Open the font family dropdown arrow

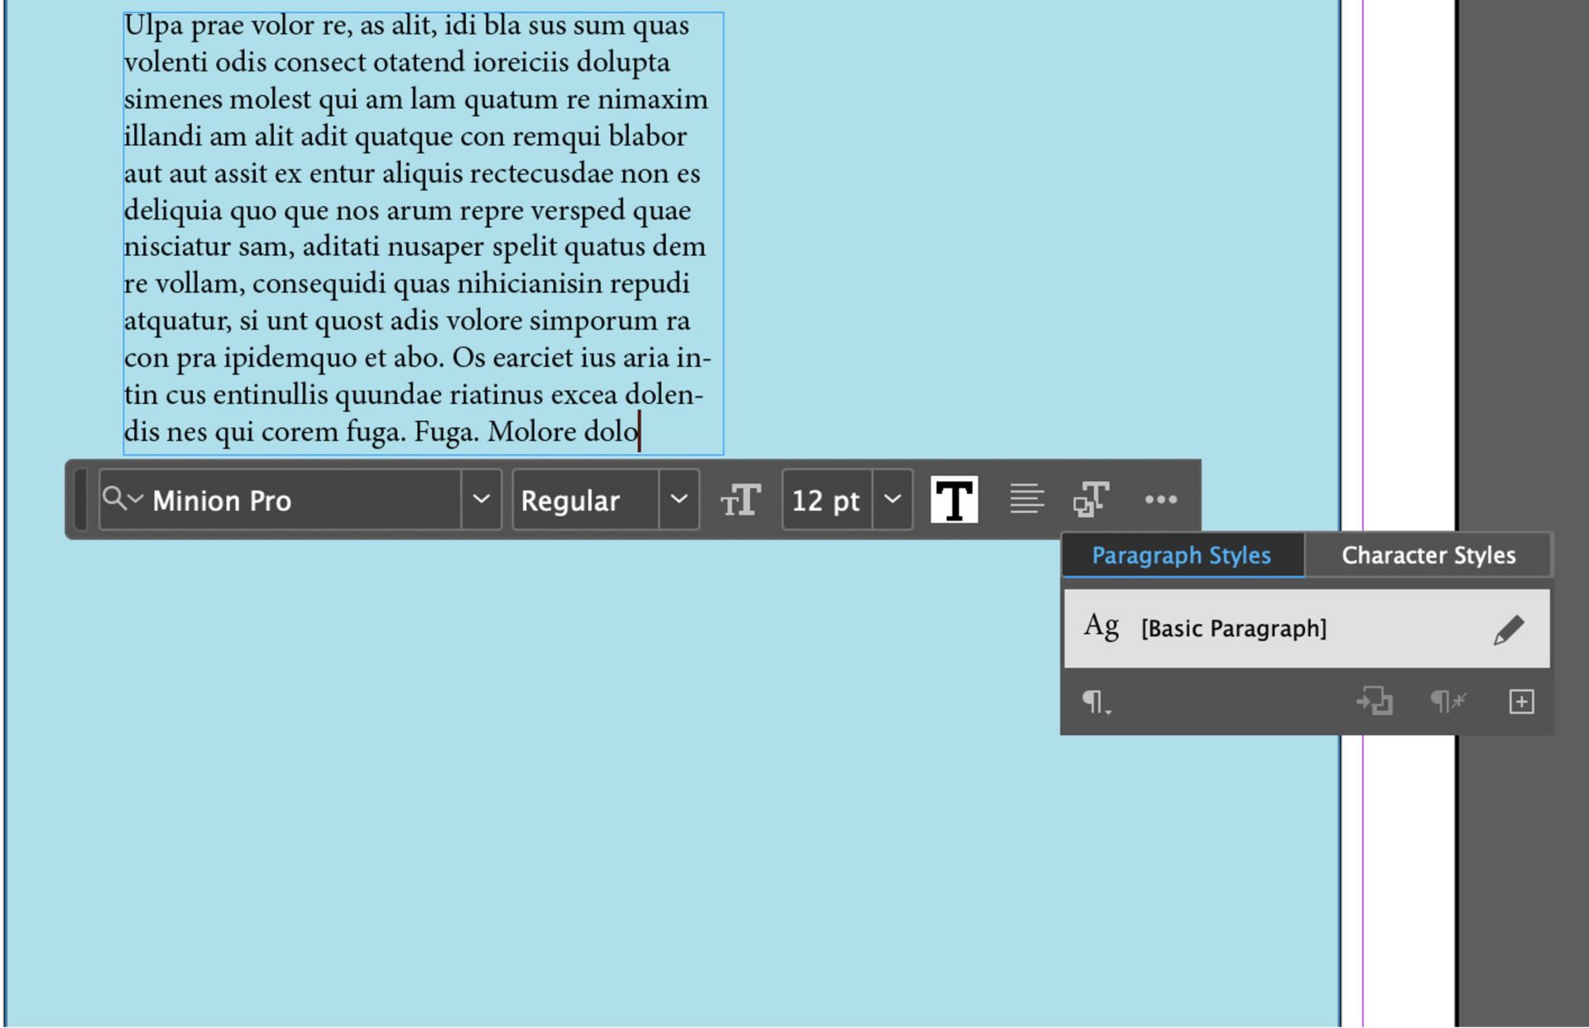click(x=481, y=499)
